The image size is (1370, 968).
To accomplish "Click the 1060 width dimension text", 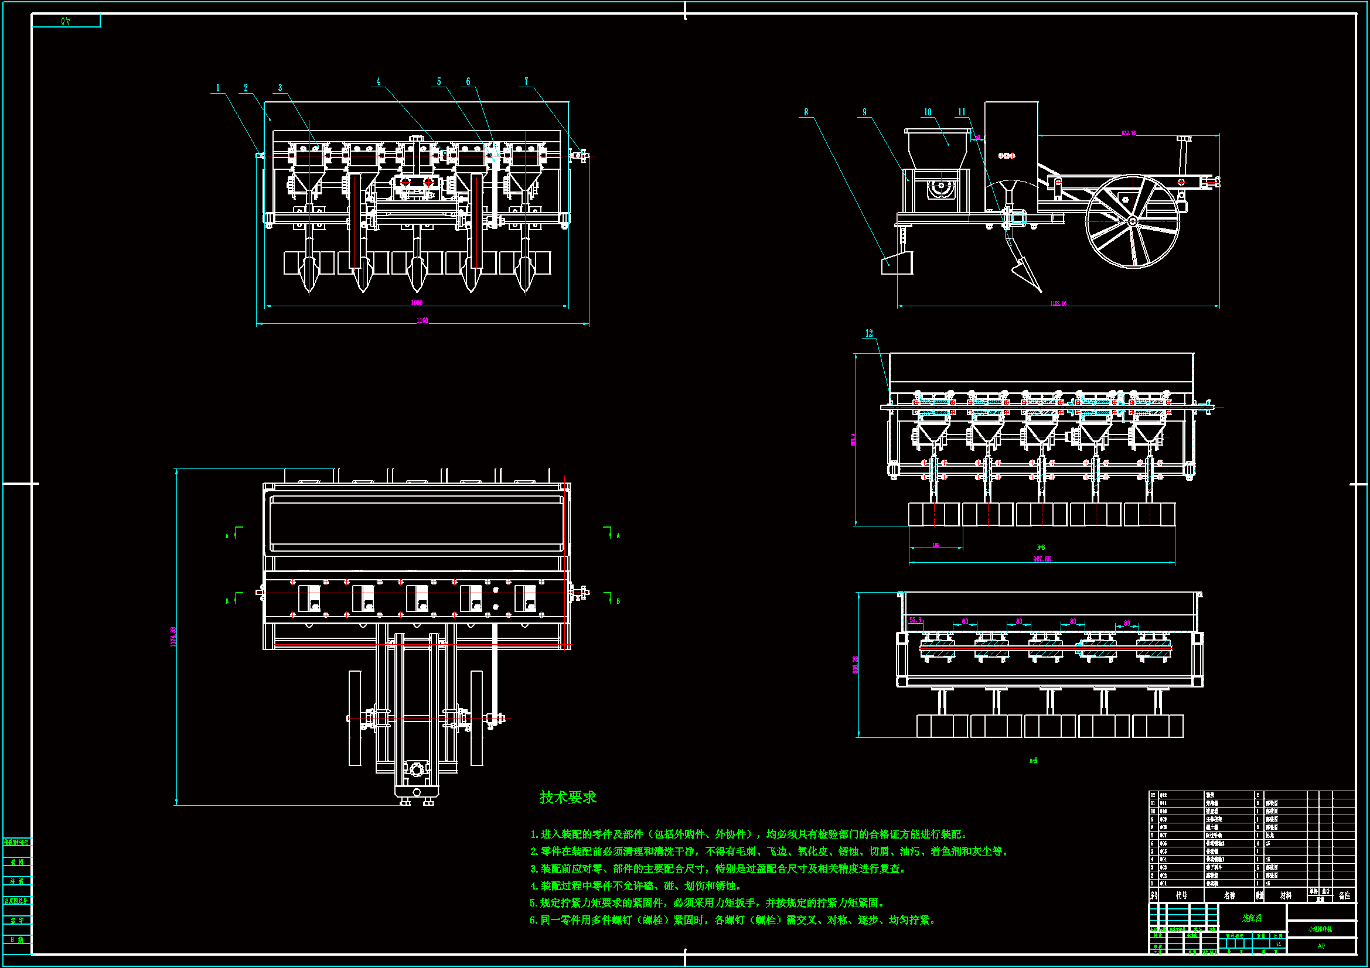I will (x=417, y=303).
